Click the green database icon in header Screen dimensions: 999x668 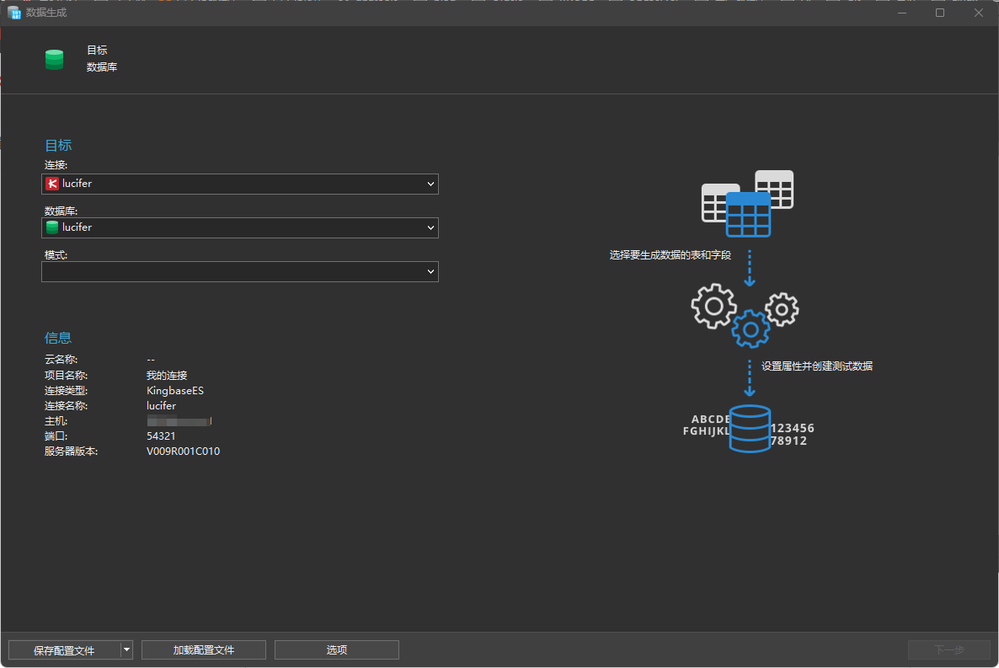pos(54,59)
